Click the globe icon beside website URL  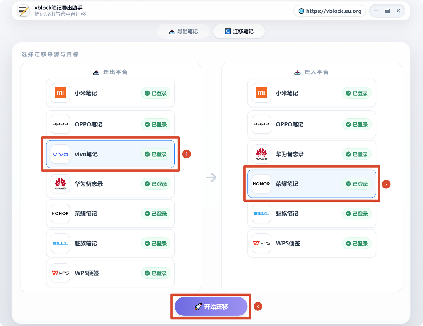point(301,11)
